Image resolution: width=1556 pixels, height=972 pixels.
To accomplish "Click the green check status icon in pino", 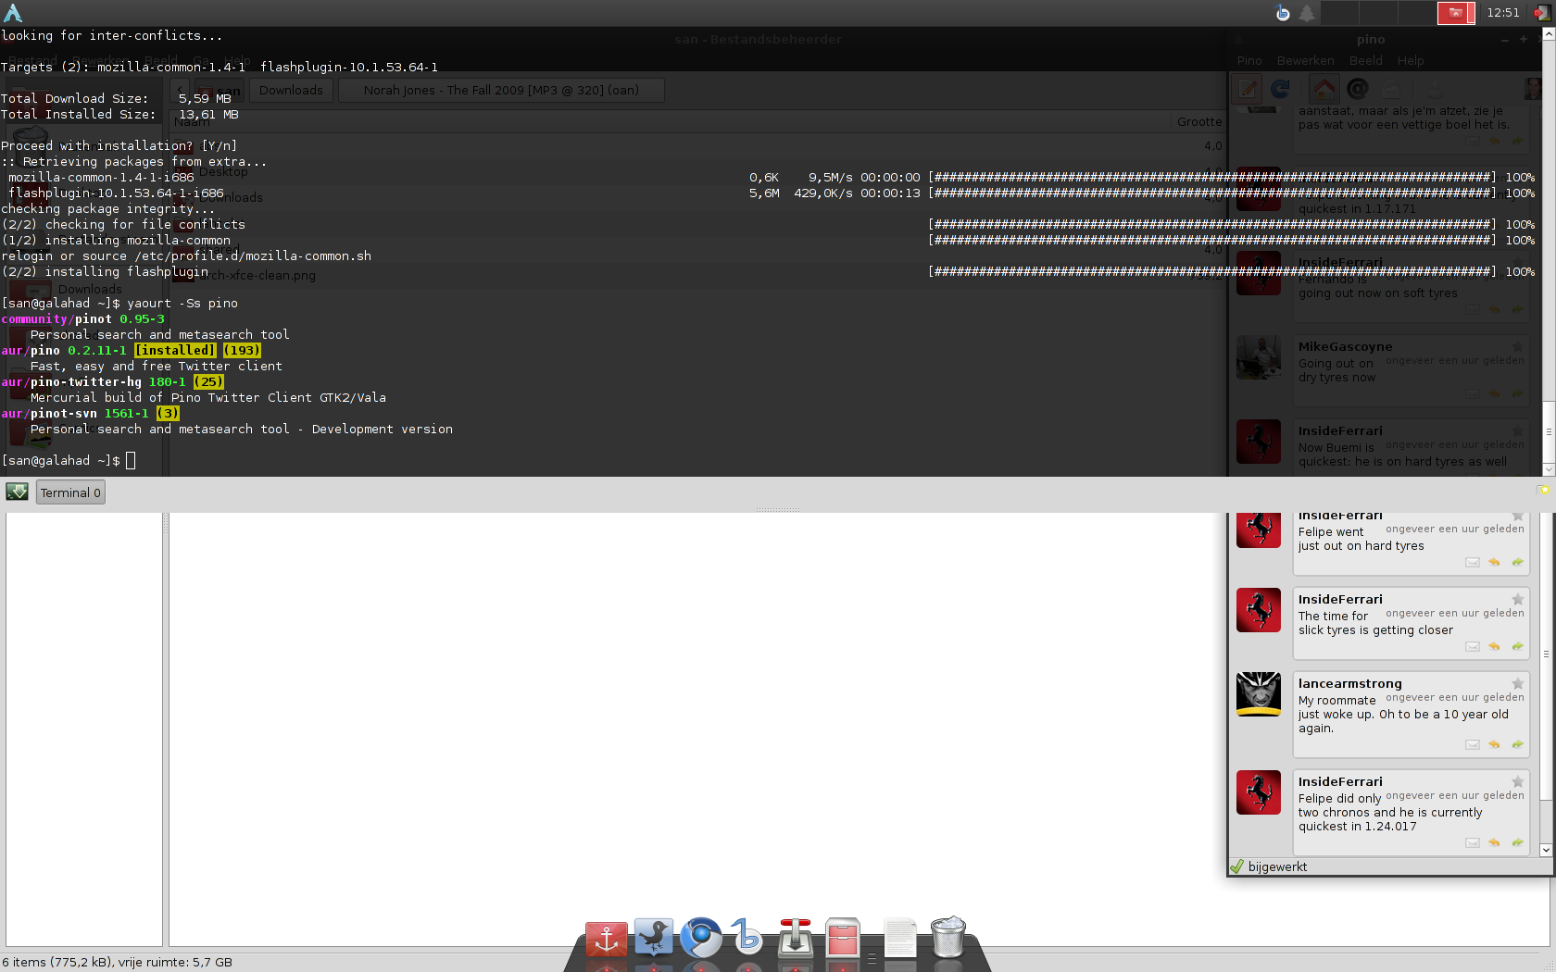I will click(x=1236, y=866).
